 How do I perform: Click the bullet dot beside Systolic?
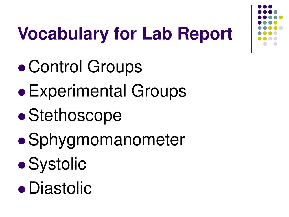(22, 165)
